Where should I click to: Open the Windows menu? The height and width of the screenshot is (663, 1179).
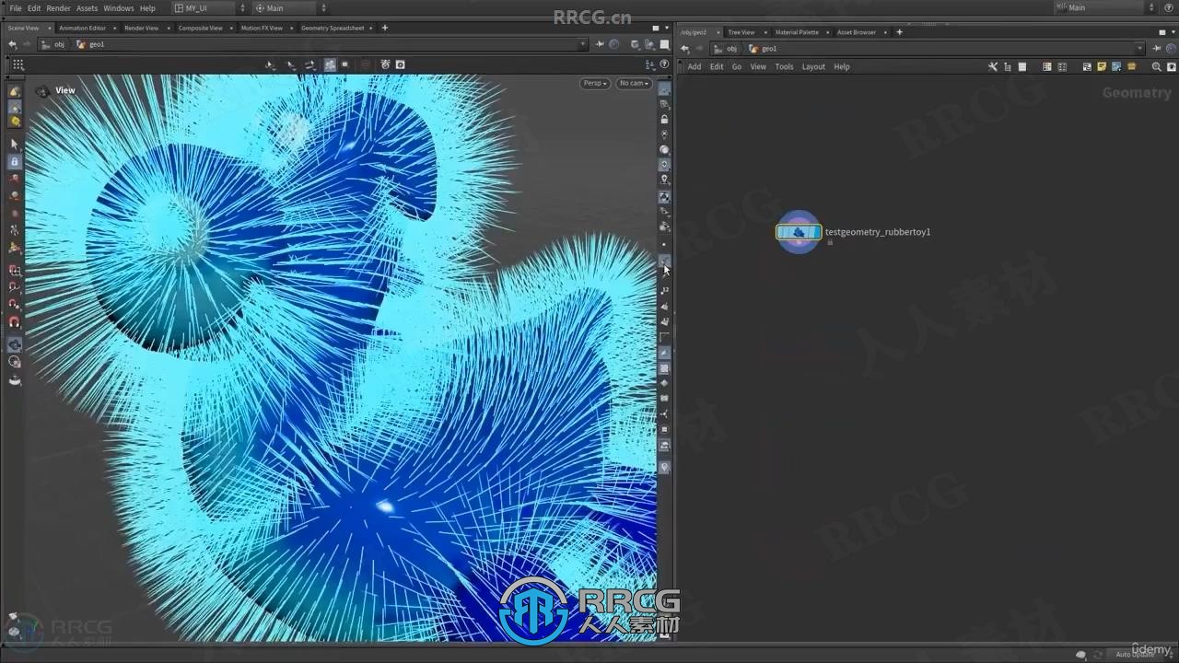[118, 8]
